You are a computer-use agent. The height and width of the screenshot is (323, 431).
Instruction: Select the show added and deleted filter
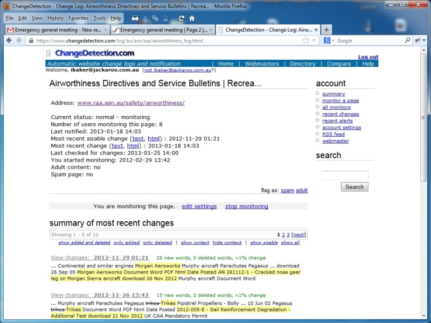coord(85,243)
